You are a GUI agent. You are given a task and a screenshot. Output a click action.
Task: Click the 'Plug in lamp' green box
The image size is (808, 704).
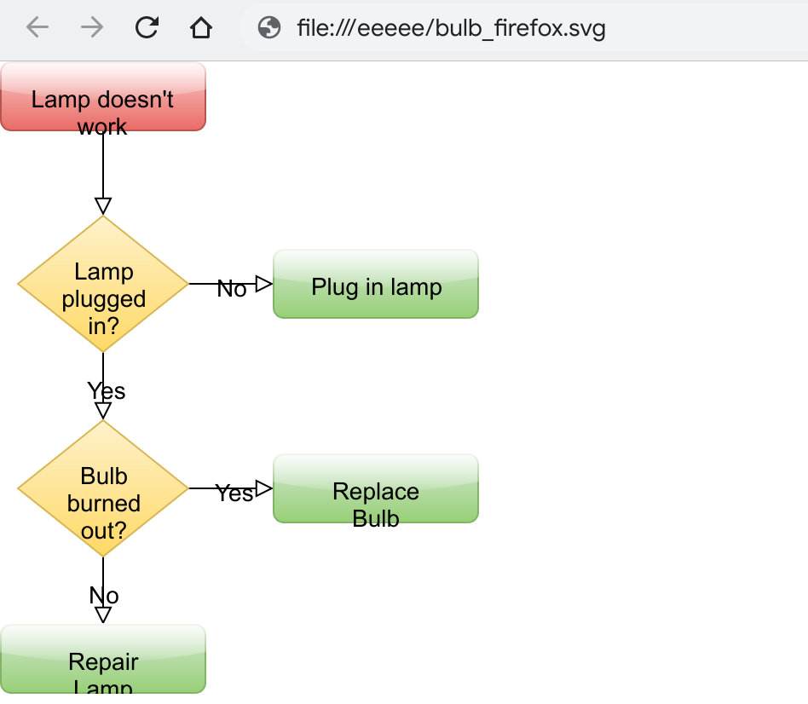(375, 284)
